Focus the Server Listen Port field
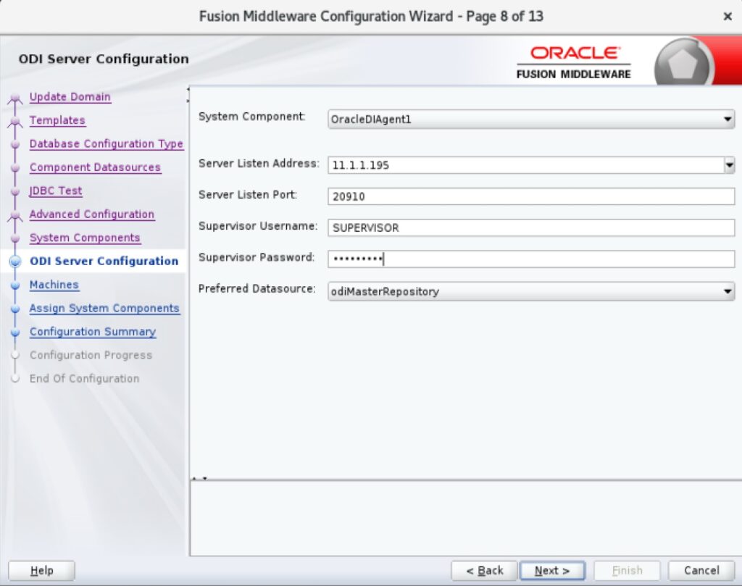 pos(531,196)
